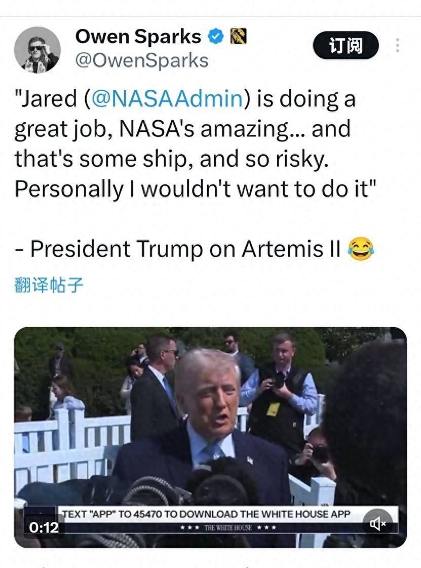Open the Owen Sparks display name
421x568 pixels.
pyautogui.click(x=138, y=37)
